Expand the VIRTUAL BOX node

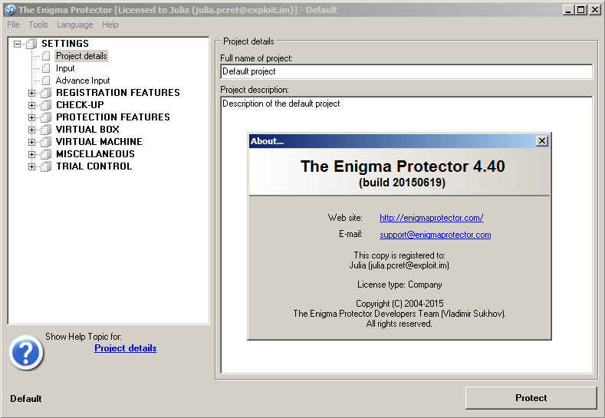[x=31, y=130]
